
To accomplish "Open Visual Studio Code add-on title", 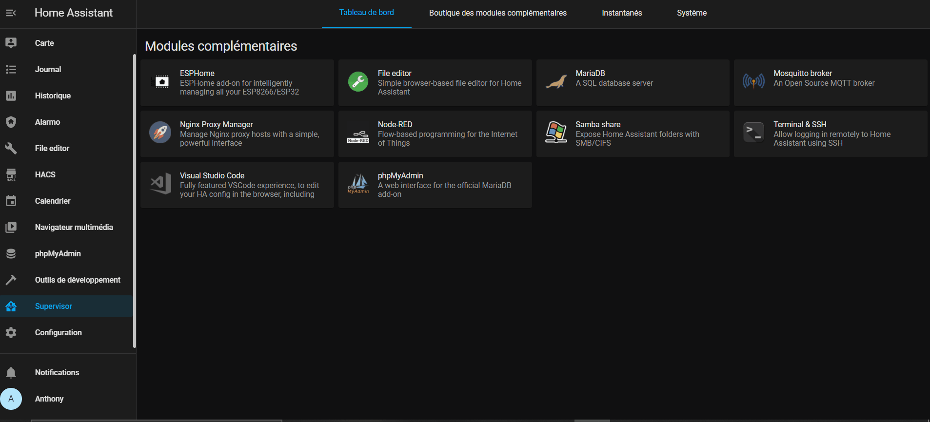I will (212, 175).
